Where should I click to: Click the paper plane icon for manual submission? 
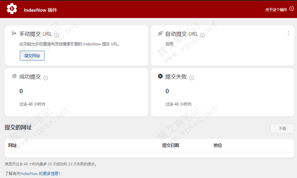tap(14, 34)
